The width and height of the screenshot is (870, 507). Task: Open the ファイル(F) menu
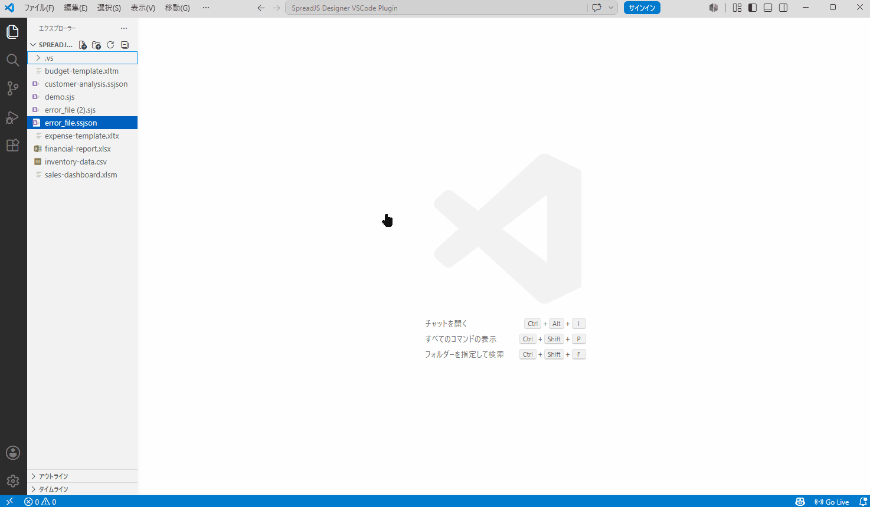39,8
